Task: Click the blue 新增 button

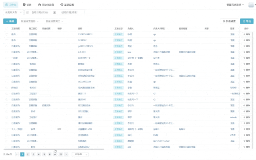Action: click(10, 21)
